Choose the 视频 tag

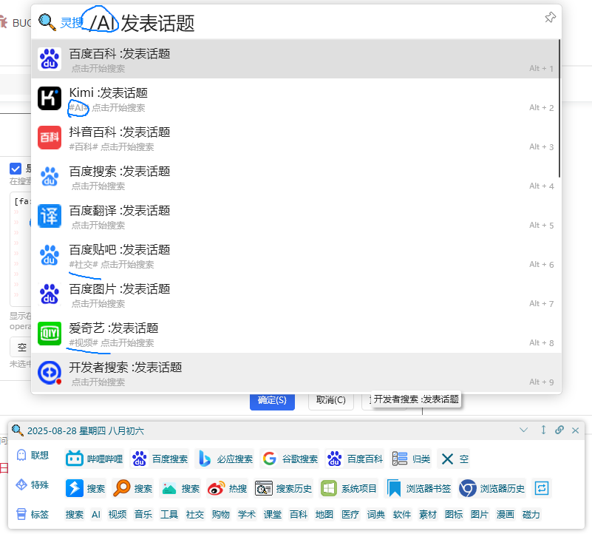click(x=118, y=514)
